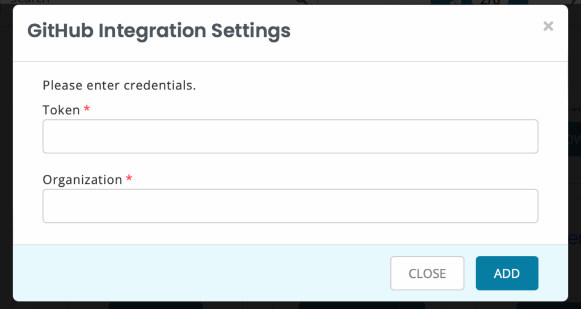Click the Token field label

61,110
